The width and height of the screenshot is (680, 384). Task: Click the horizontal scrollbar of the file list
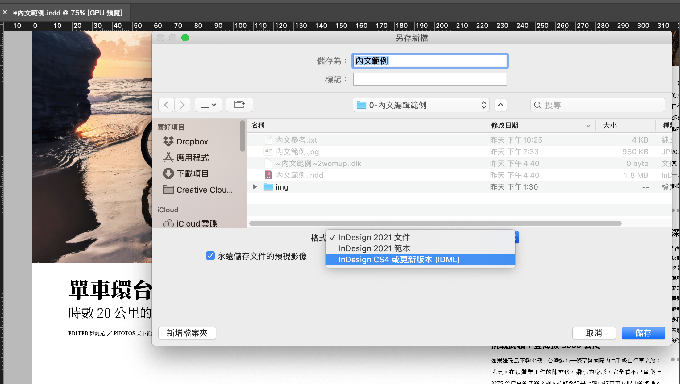435,223
